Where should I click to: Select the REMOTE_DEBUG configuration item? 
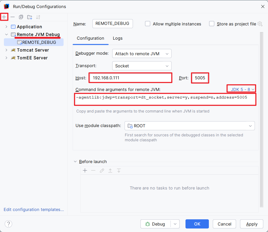coord(39,42)
